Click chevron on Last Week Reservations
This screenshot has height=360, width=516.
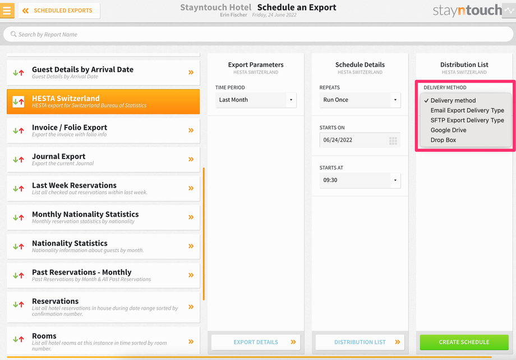tap(191, 188)
